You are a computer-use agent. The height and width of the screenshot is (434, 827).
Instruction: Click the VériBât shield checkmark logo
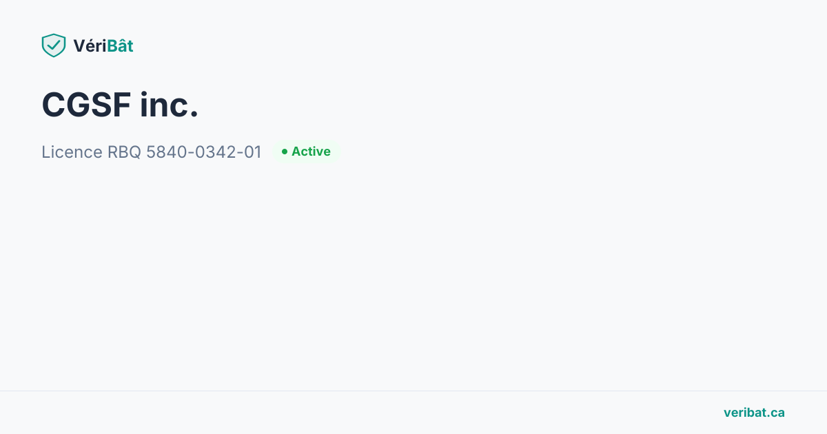(x=54, y=45)
